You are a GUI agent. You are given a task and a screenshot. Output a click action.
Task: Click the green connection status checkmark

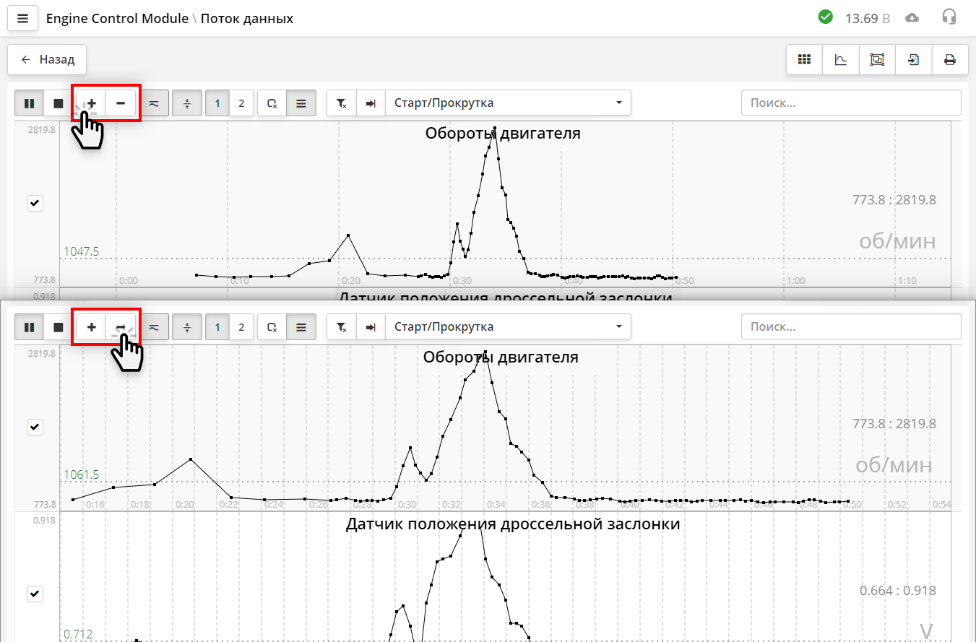825,17
